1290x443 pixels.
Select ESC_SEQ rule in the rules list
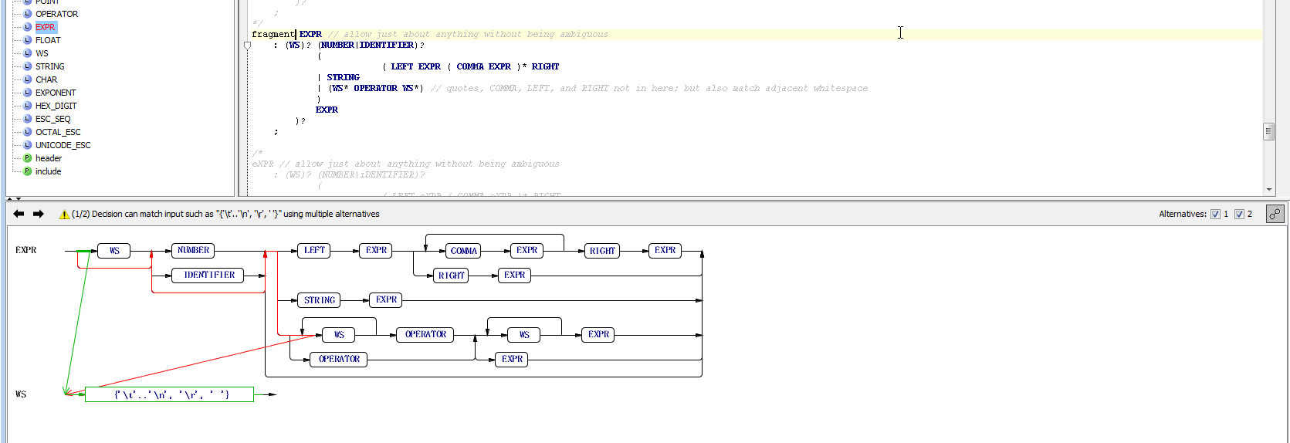(52, 119)
